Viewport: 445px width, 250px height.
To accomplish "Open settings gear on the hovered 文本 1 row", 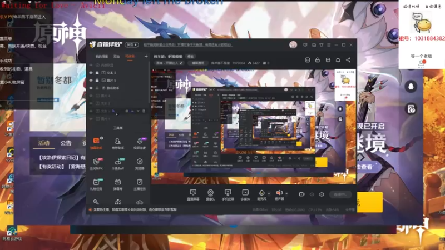I will point(127,111).
